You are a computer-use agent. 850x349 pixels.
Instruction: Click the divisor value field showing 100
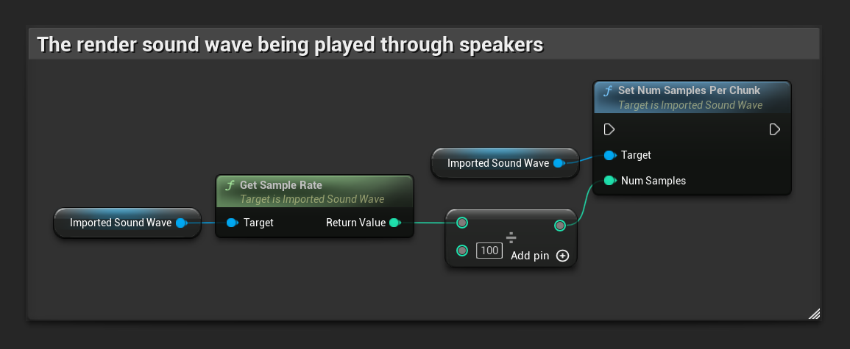pos(489,251)
